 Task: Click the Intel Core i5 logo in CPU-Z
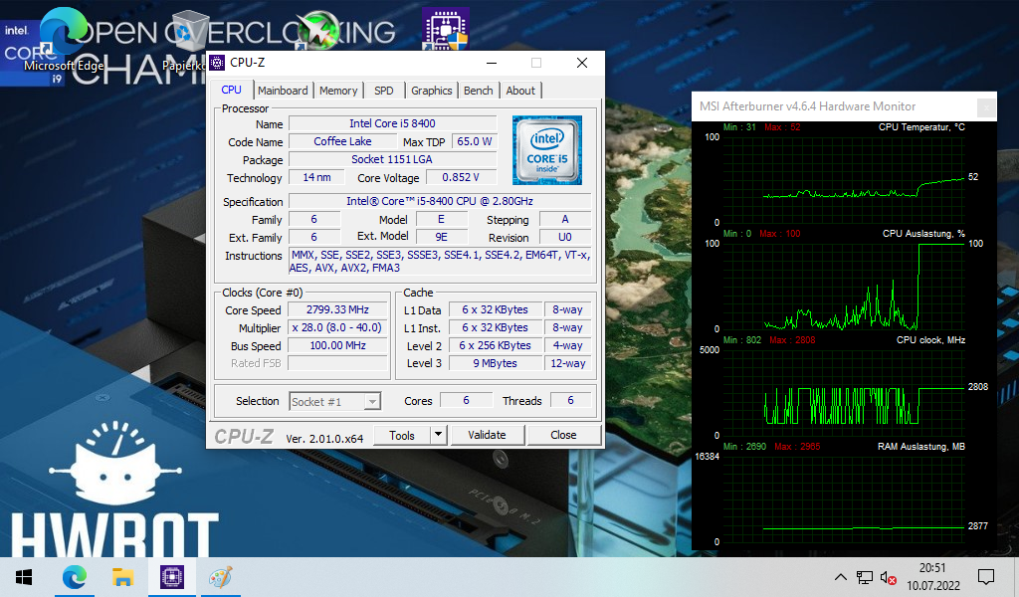[x=547, y=150]
